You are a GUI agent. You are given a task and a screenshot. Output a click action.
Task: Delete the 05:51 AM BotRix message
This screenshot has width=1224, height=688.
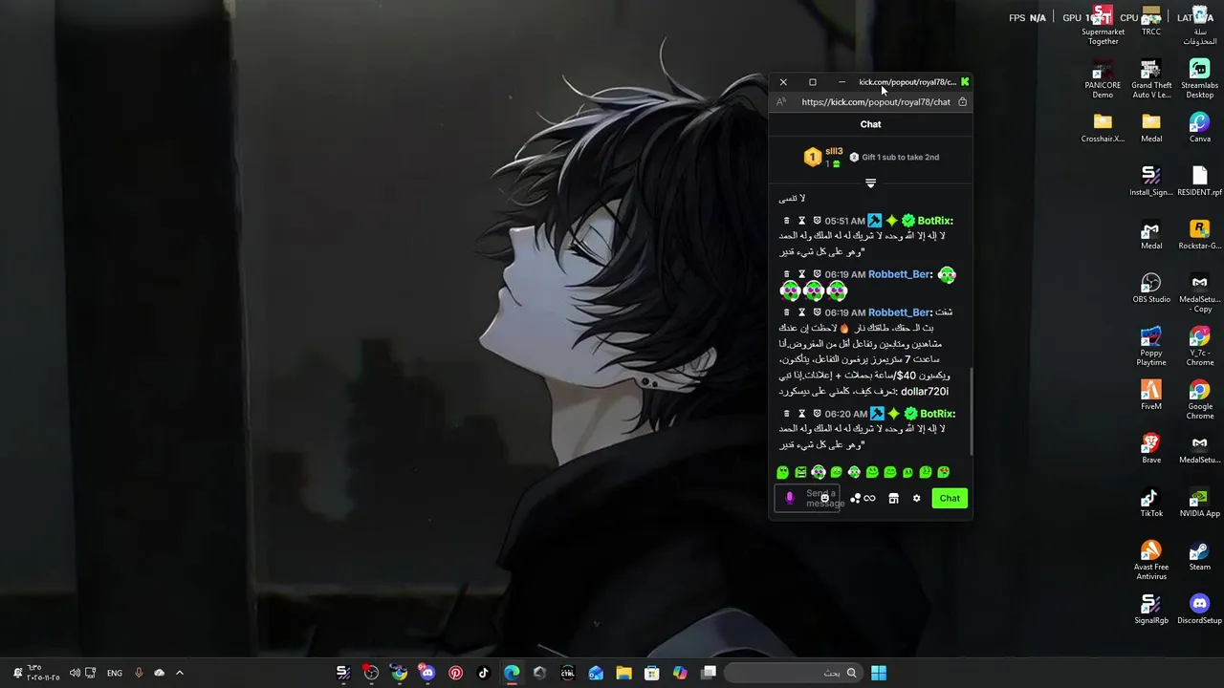(x=787, y=221)
